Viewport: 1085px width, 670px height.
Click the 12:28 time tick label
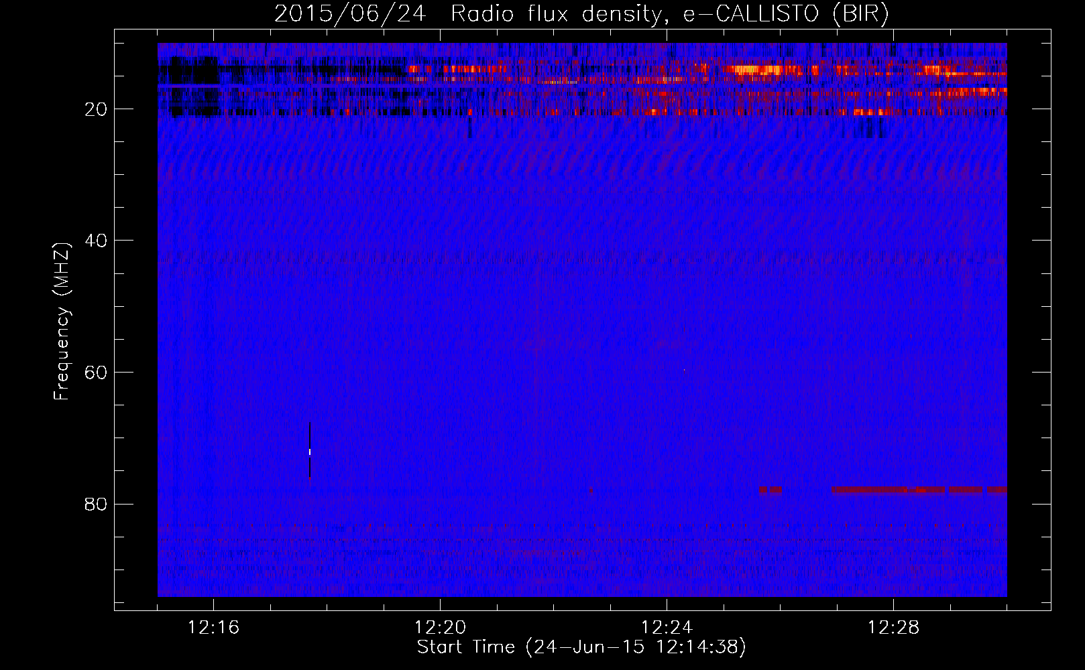coord(894,628)
